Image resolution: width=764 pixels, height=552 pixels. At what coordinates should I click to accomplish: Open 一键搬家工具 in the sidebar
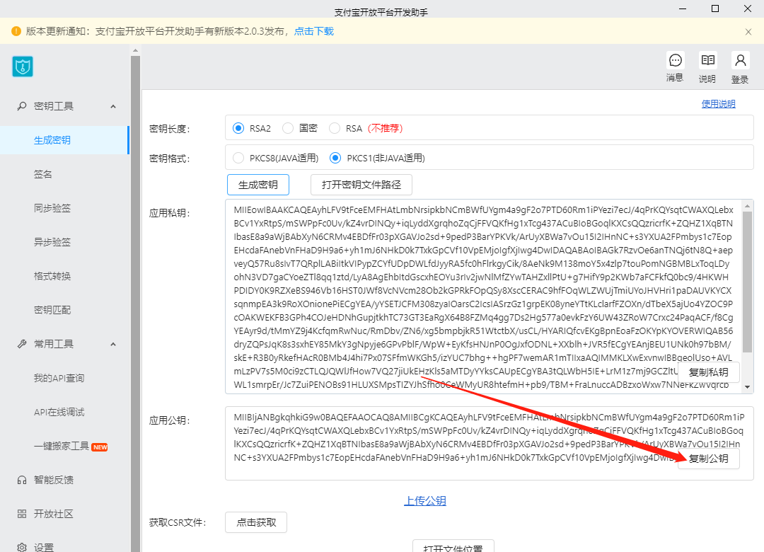tap(62, 446)
